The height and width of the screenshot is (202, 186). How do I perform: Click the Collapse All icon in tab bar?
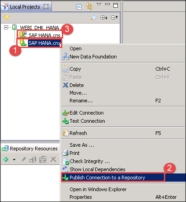tap(79, 6)
